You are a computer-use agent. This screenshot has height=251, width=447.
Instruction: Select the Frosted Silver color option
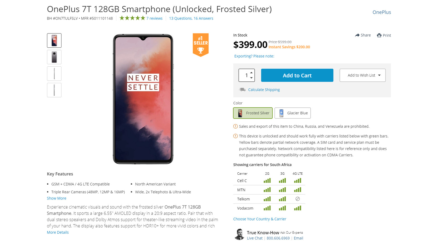pyautogui.click(x=253, y=113)
